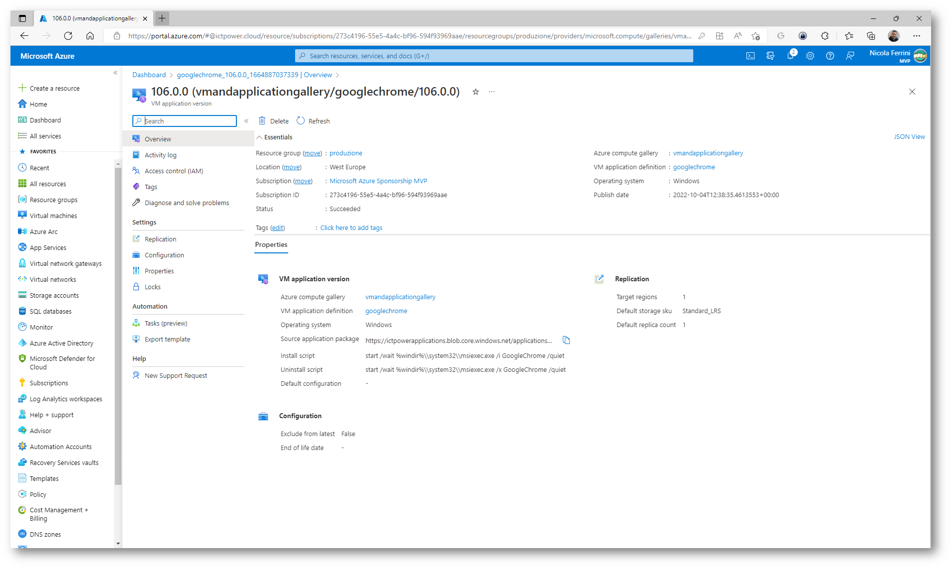952x569 pixels.
Task: Click the global Search resources box
Action: (x=494, y=56)
